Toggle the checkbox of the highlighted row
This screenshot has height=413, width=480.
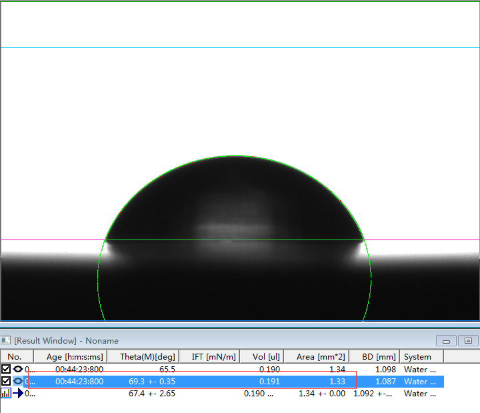(6, 381)
